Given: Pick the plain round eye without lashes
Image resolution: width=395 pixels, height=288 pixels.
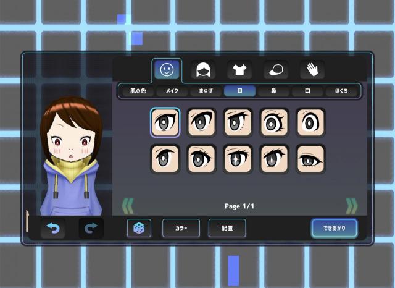Looking at the screenshot, I should tap(310, 122).
